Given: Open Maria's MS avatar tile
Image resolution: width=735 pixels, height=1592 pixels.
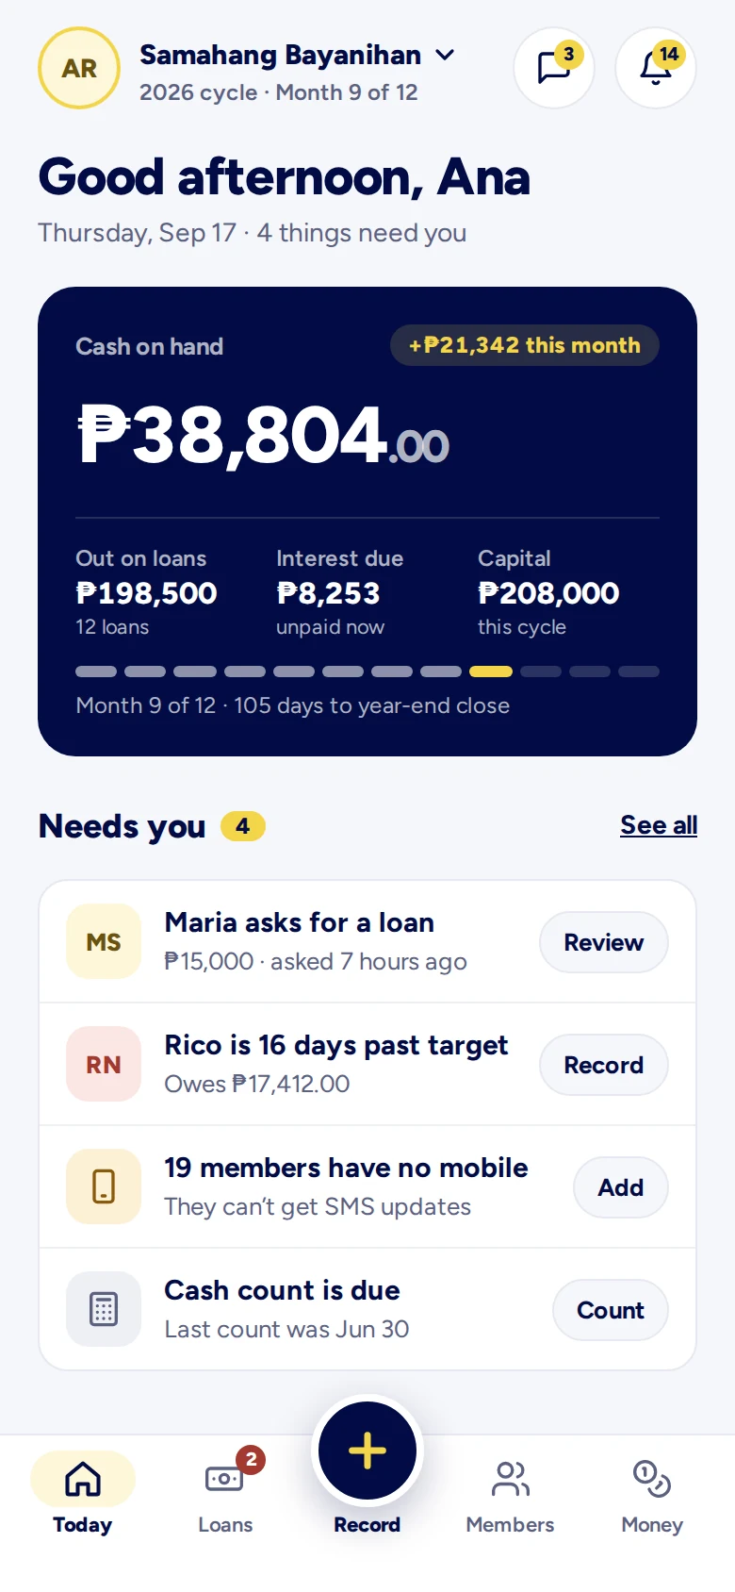Looking at the screenshot, I should [104, 941].
